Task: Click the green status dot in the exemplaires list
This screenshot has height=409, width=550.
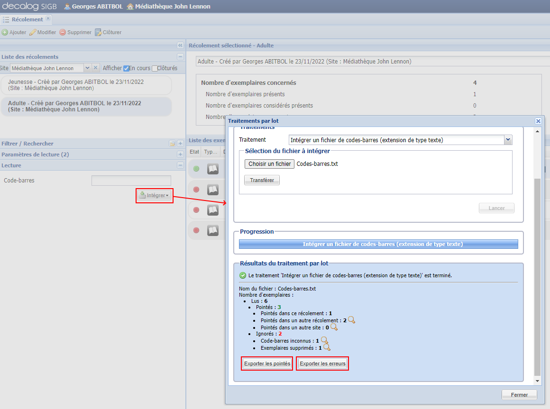Action: tap(196, 169)
